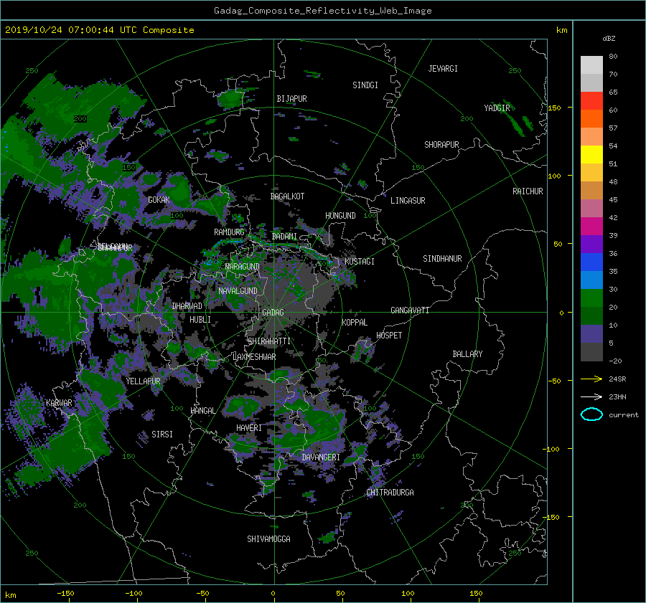Click the YADGIR city label
The image size is (646, 603).
[x=497, y=108]
